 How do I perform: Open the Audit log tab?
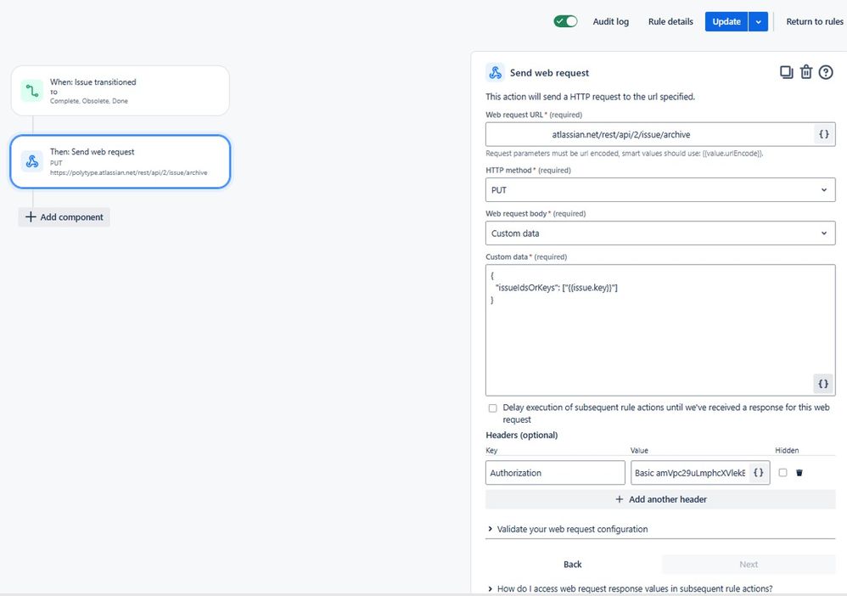pos(610,21)
